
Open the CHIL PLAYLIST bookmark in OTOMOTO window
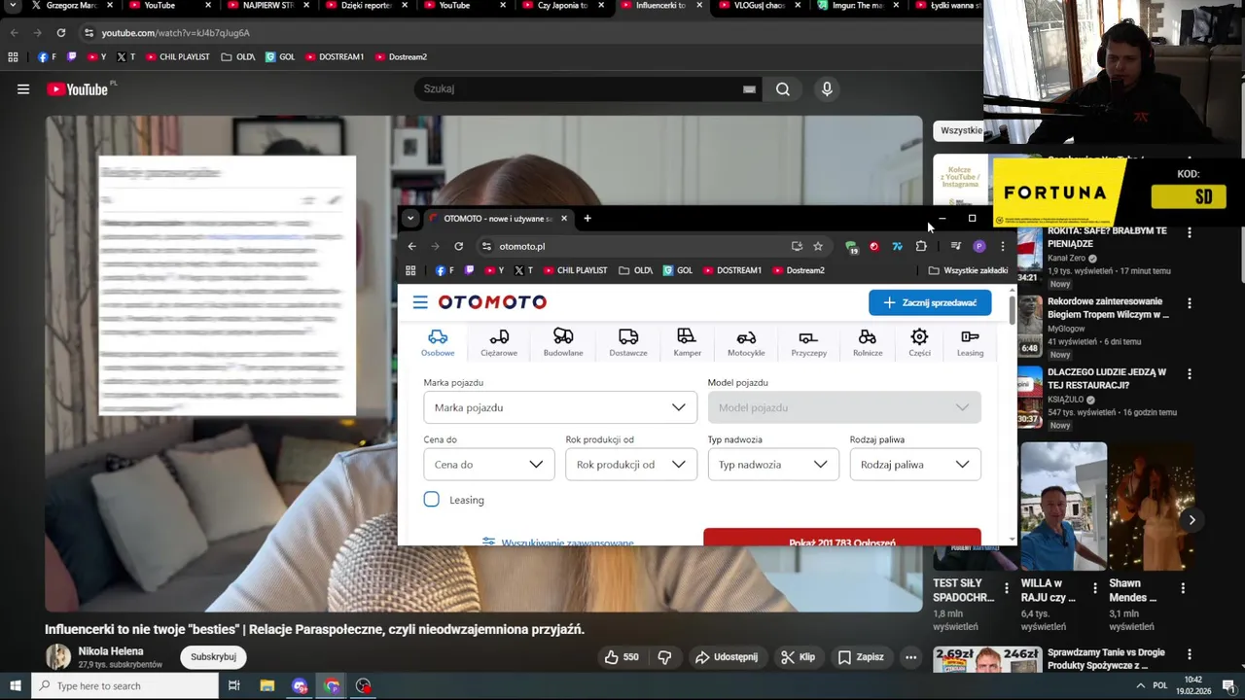[x=576, y=270]
